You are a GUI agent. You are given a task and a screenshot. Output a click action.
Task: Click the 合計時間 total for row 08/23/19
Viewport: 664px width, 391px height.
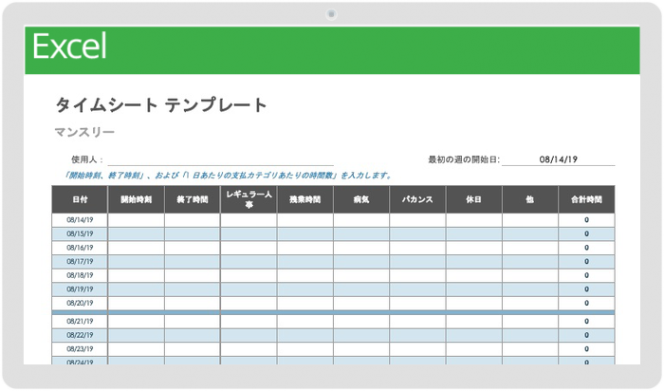point(586,349)
